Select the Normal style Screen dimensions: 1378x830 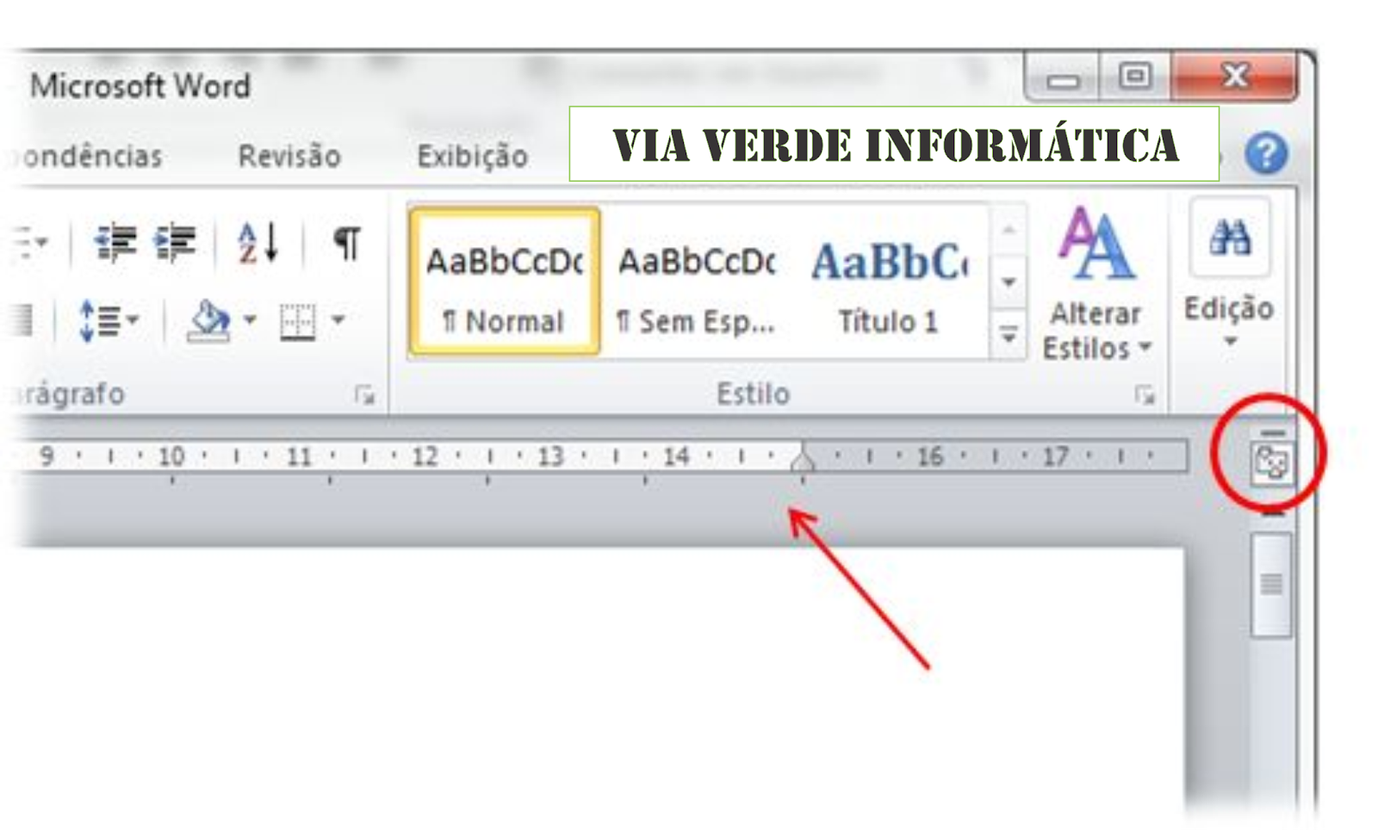[x=504, y=282]
